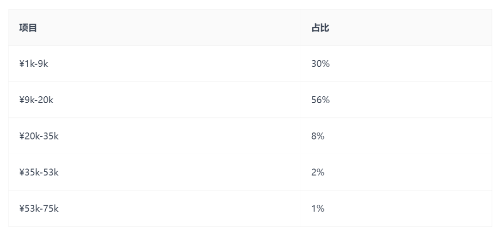This screenshot has height=233, width=499.
Task: Click the 项目 header text label
Action: [28, 28]
